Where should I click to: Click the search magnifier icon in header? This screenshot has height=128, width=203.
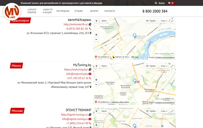(x=156, y=3)
